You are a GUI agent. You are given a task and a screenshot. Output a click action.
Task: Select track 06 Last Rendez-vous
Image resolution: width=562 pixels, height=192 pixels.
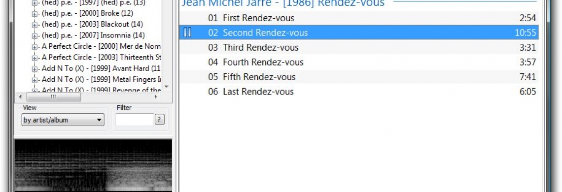coord(359,92)
